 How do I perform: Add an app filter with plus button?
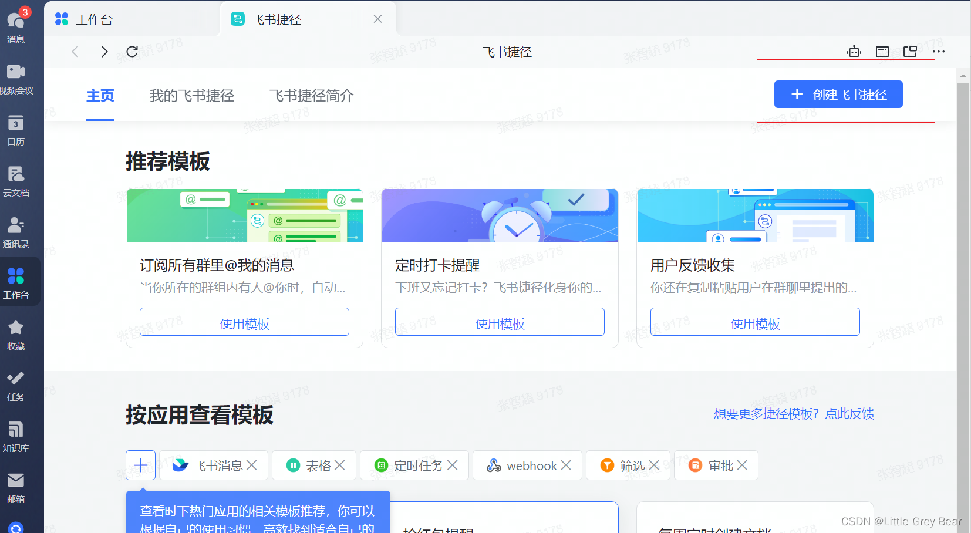point(140,465)
